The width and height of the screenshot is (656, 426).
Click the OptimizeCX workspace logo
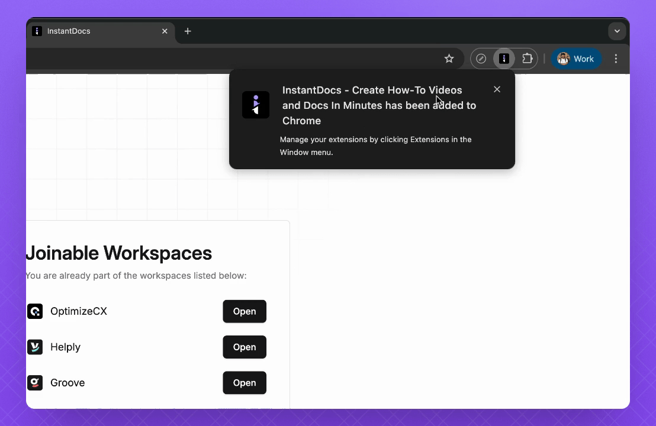coord(35,311)
